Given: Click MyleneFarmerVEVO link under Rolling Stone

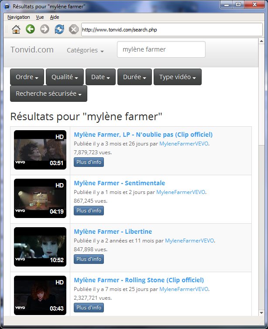Looking at the screenshot, I should pyautogui.click(x=184, y=289).
